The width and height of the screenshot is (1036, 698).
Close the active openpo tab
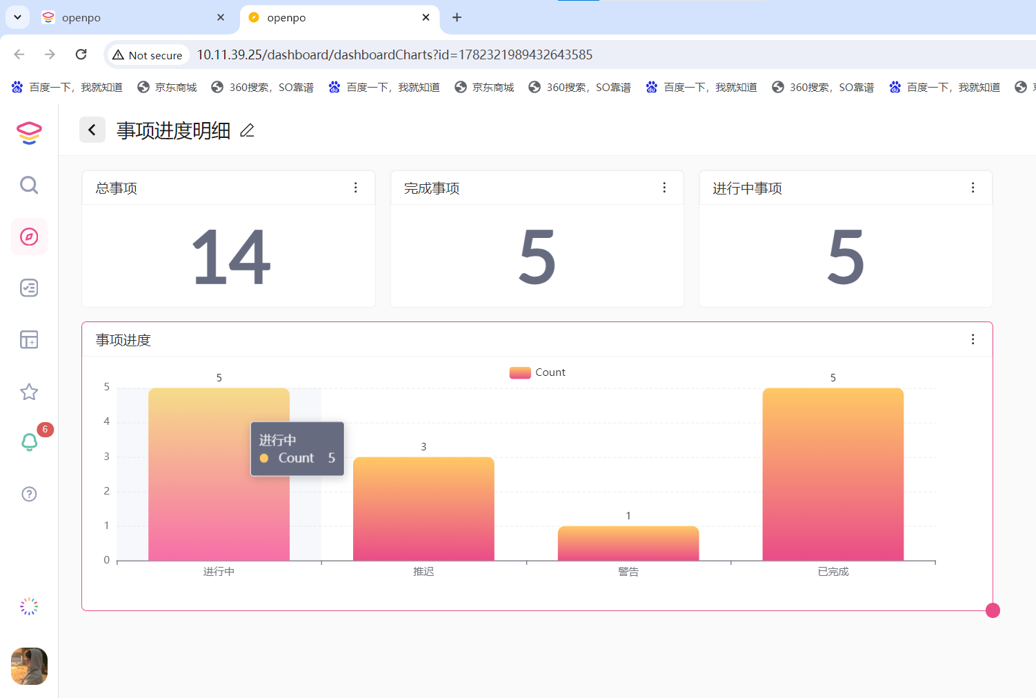tap(426, 17)
